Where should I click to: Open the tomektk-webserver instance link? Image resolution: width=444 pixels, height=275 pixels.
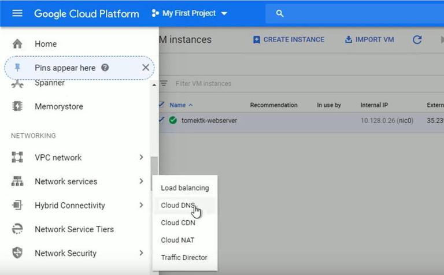point(209,121)
